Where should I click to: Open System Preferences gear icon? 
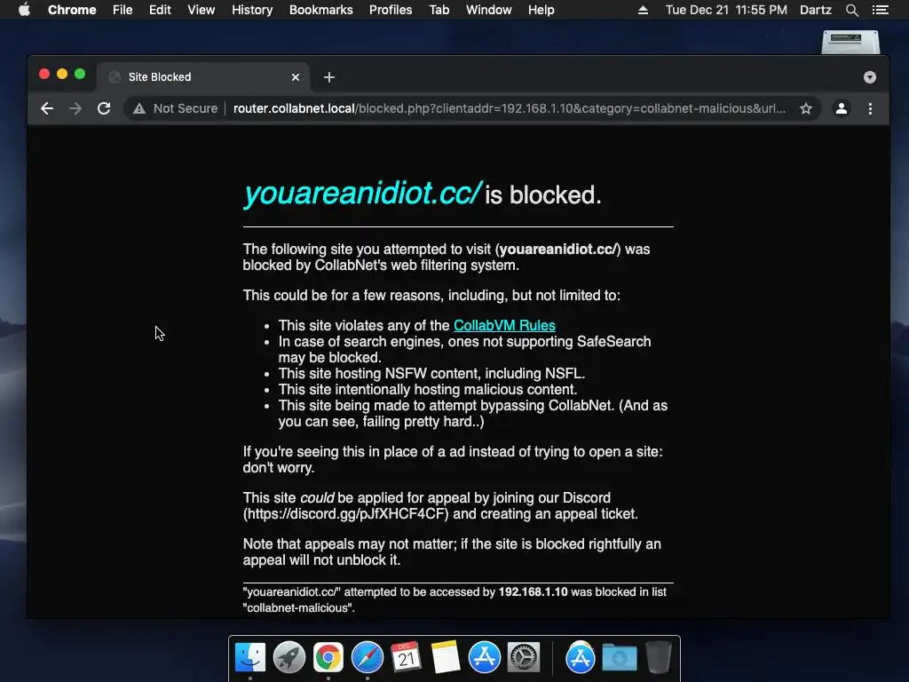click(524, 658)
